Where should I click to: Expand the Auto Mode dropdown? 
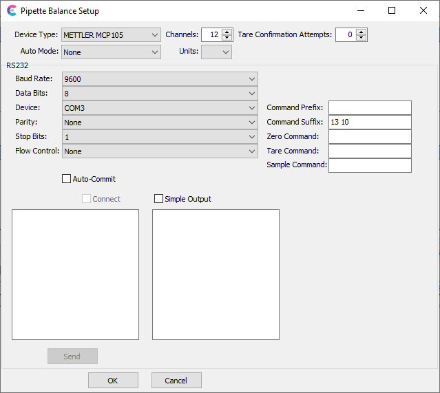(x=111, y=52)
